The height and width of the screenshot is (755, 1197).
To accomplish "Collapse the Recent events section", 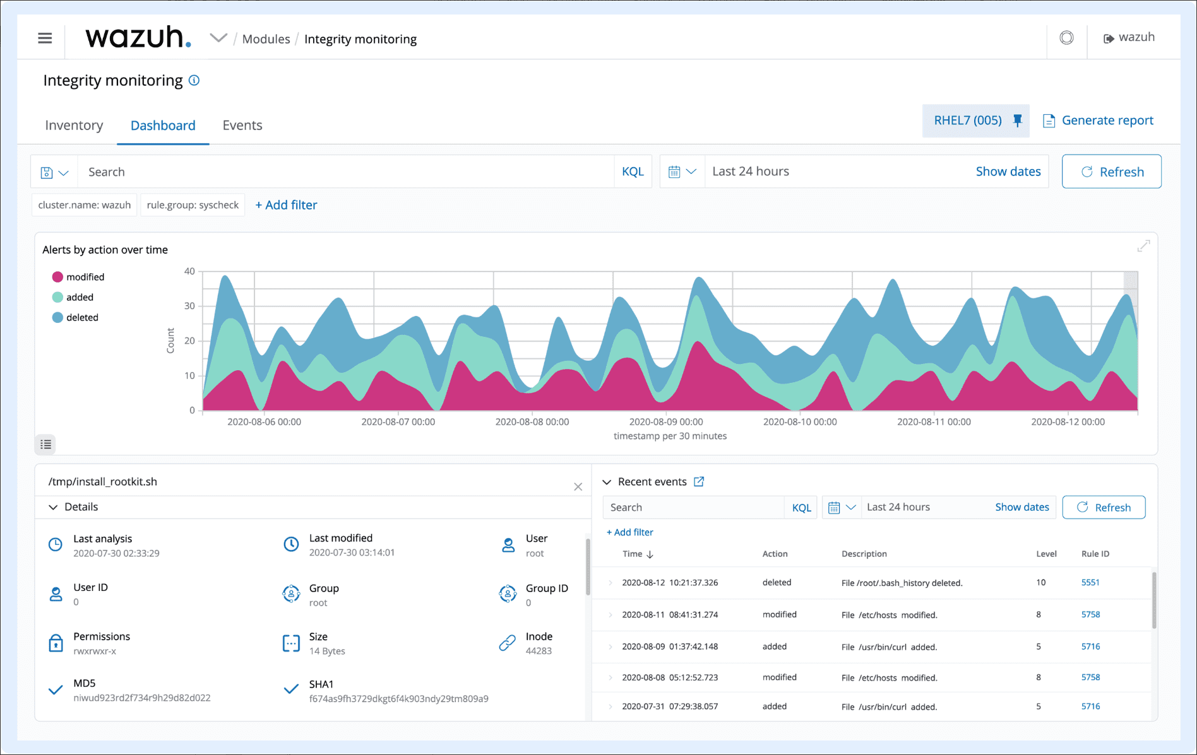I will coord(607,482).
